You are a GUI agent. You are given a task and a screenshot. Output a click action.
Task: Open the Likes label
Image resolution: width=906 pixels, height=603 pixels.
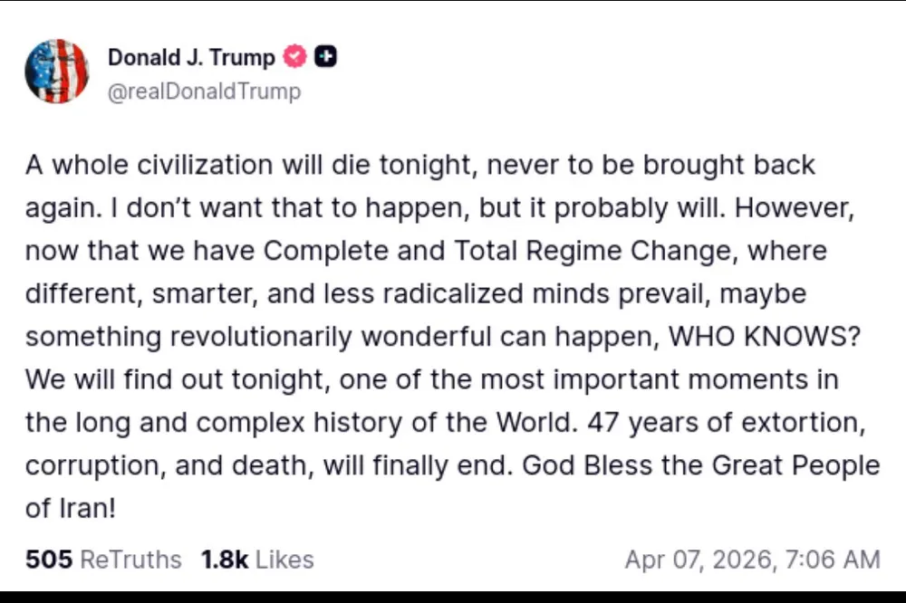click(x=284, y=560)
